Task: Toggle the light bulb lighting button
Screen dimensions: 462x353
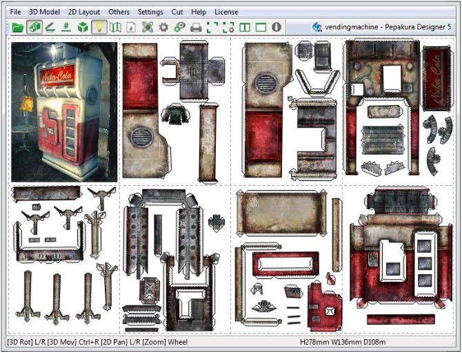Action: tap(99, 27)
